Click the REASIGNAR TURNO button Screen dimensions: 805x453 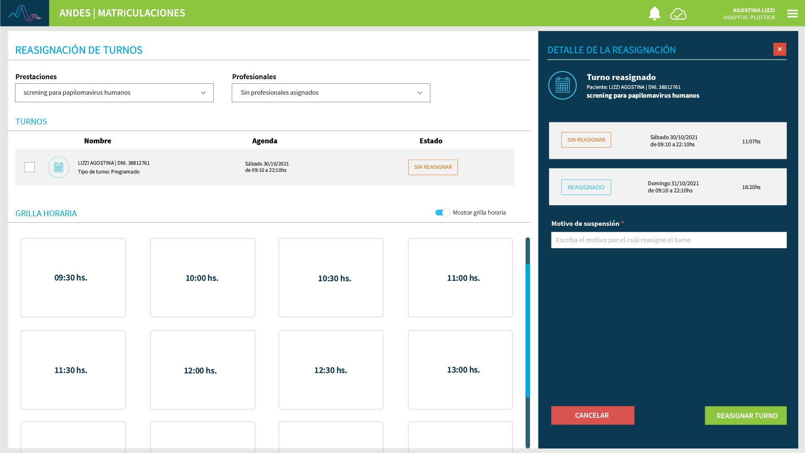coord(745,415)
